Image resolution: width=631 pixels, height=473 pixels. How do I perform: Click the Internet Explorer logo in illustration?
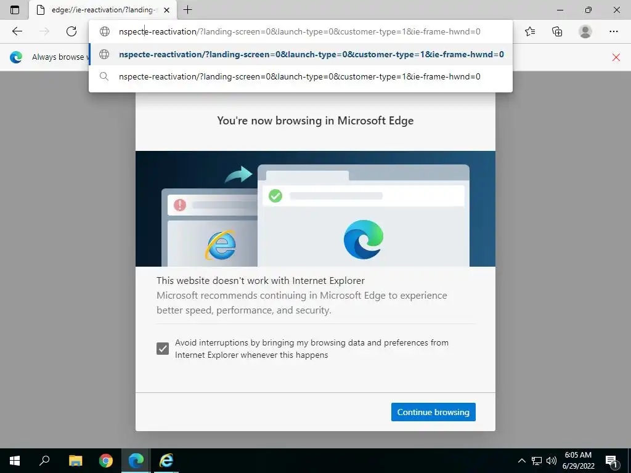coord(221,245)
